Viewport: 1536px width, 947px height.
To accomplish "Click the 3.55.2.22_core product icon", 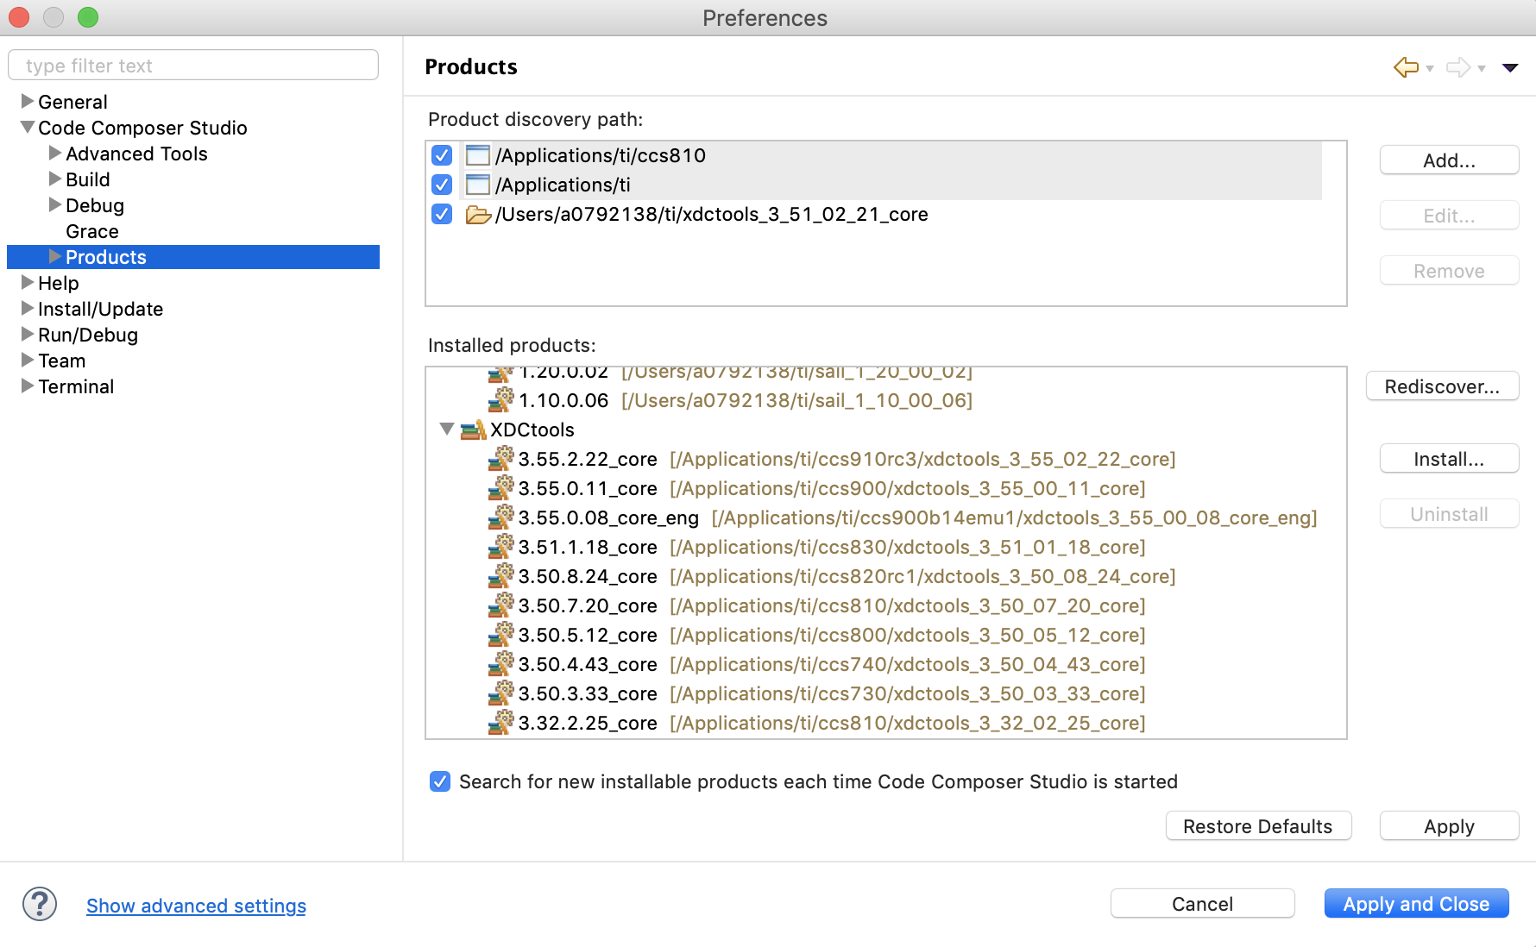I will point(500,459).
